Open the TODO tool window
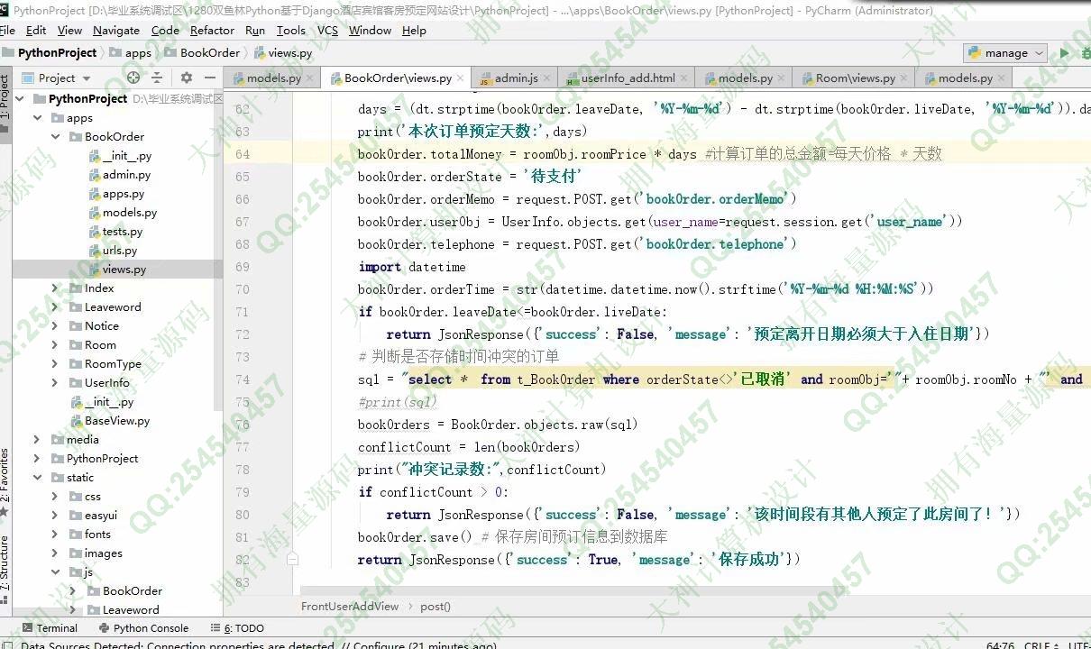 coord(237,628)
